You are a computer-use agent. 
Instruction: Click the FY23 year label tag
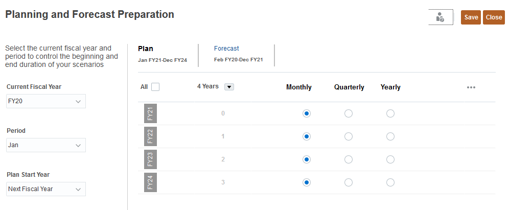150,159
